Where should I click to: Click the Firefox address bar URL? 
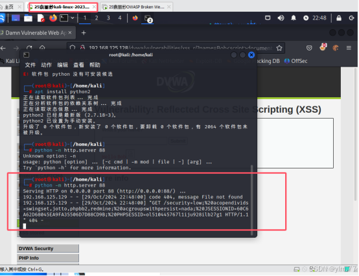coord(180,48)
